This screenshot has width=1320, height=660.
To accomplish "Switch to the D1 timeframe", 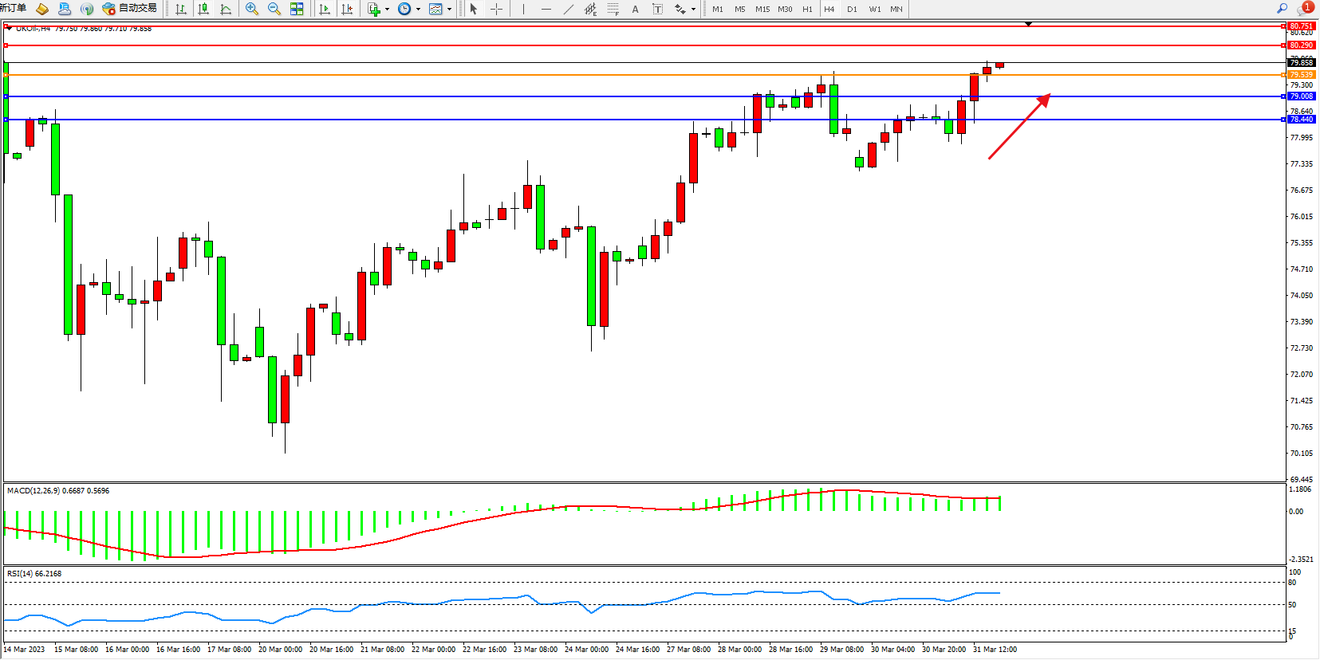I will pyautogui.click(x=852, y=9).
